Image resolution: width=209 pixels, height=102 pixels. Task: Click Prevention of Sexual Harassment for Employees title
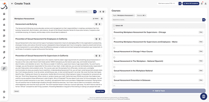point(41,39)
